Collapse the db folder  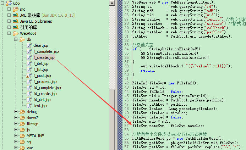[x=16, y=39]
